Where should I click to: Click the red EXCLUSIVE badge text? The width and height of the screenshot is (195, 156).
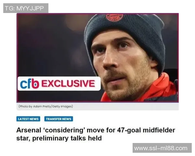pos(68,84)
